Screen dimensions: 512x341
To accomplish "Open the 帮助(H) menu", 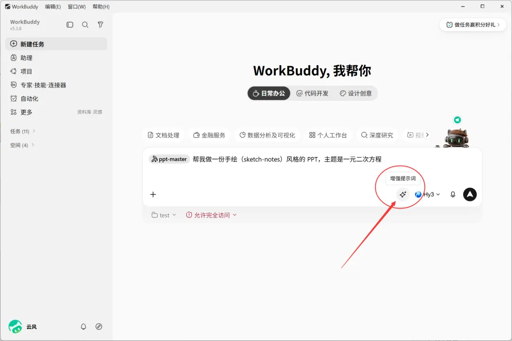I will [101, 7].
